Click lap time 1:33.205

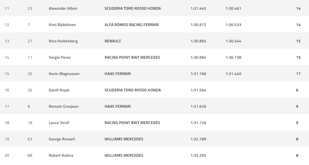(198, 155)
